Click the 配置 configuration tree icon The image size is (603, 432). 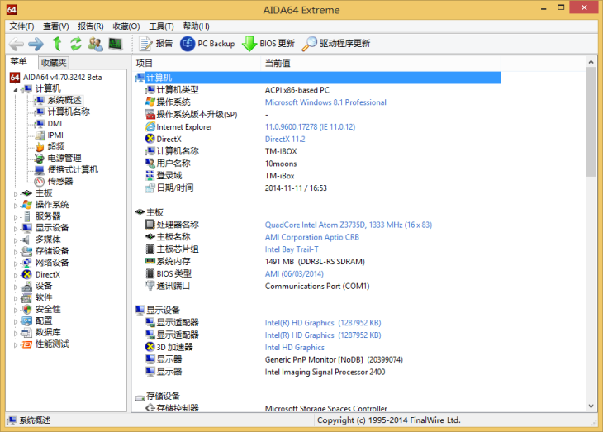click(27, 320)
